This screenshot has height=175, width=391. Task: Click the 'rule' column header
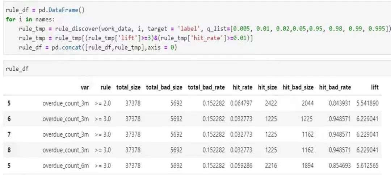click(x=106, y=88)
